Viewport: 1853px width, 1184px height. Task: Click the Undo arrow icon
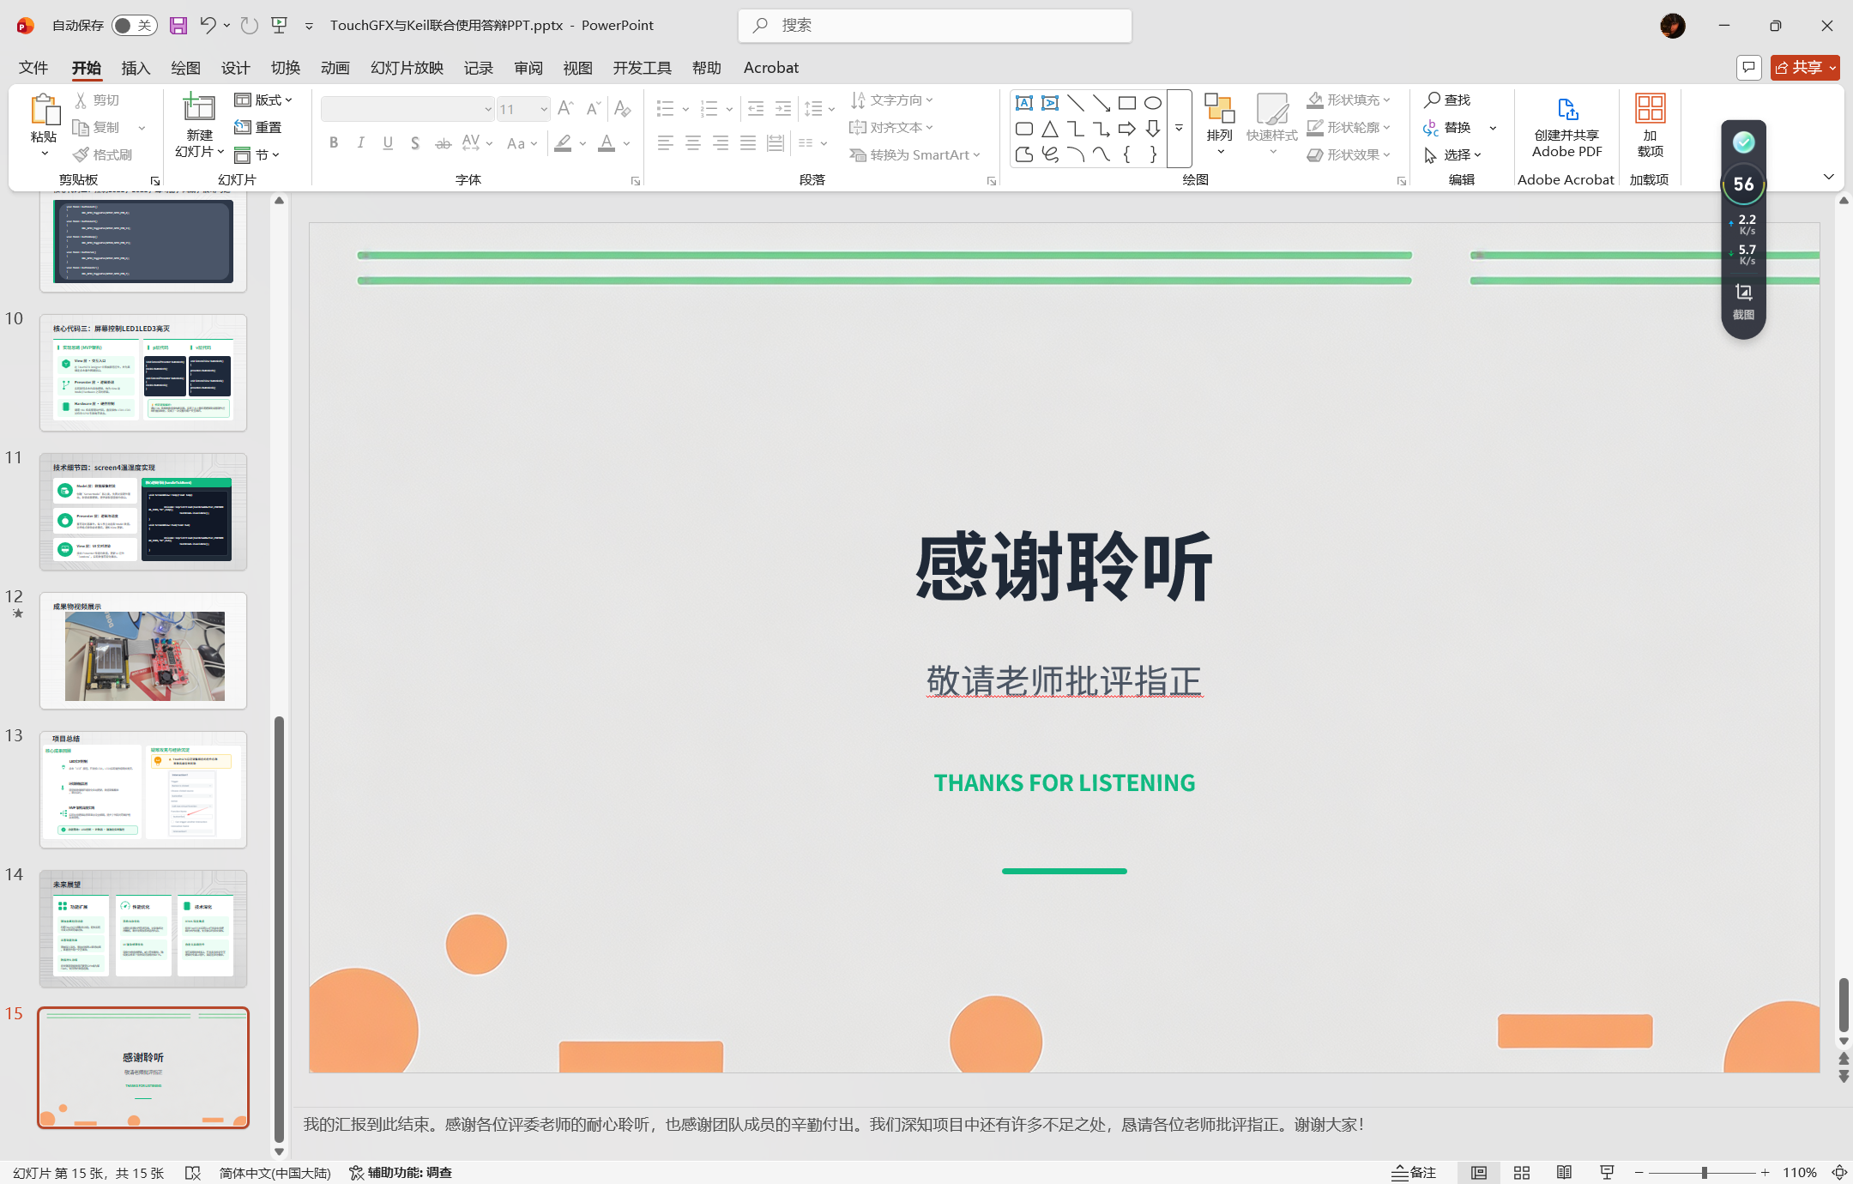tap(207, 26)
